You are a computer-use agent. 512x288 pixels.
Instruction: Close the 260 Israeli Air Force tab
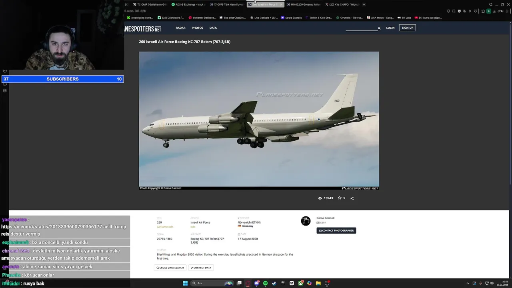(281, 4)
